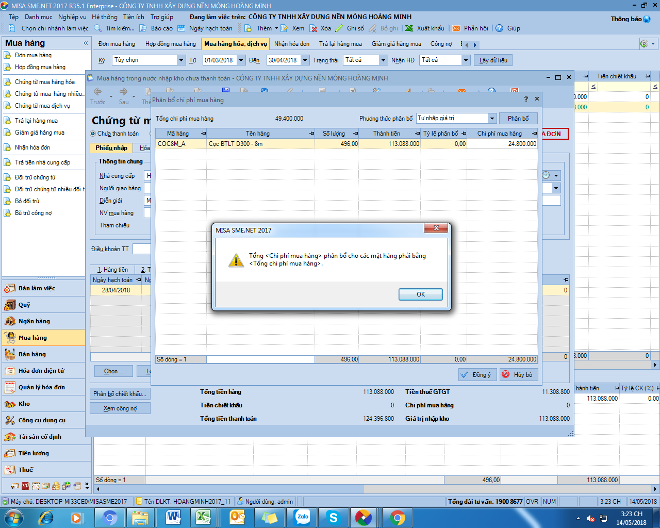Open the Tệp menu

click(13, 17)
